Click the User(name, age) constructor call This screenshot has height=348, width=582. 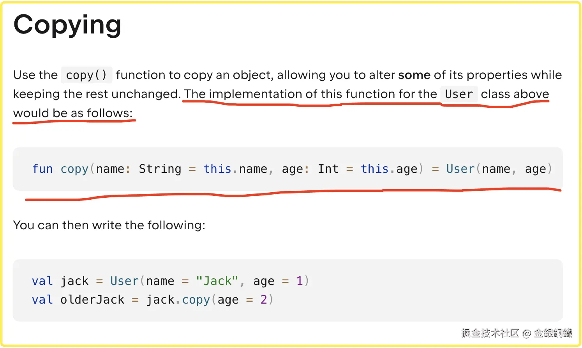pyautogui.click(x=499, y=169)
